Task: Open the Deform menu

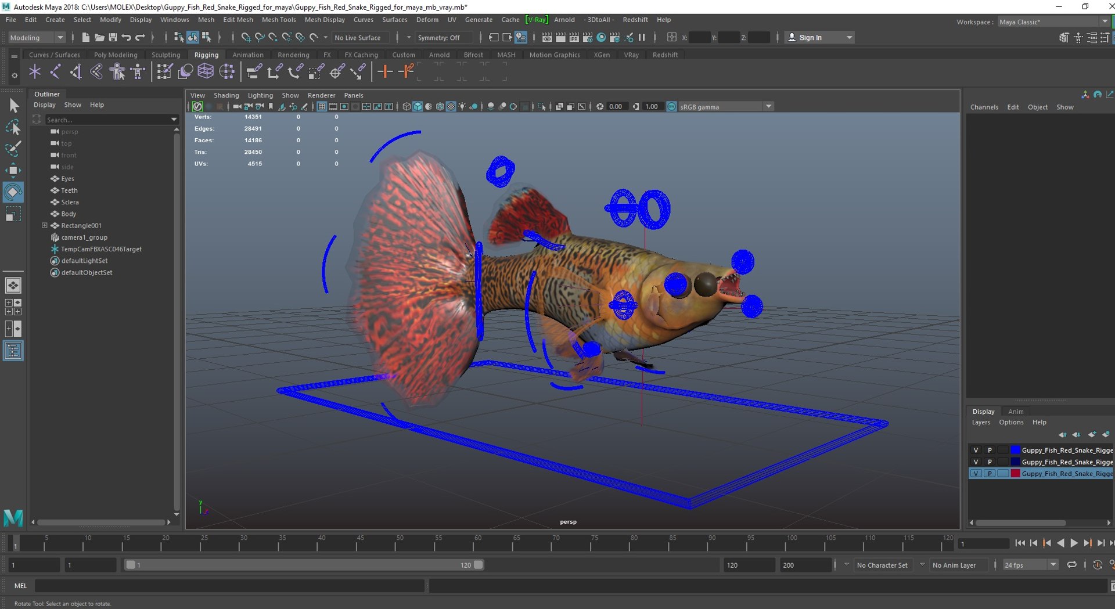Action: click(427, 20)
